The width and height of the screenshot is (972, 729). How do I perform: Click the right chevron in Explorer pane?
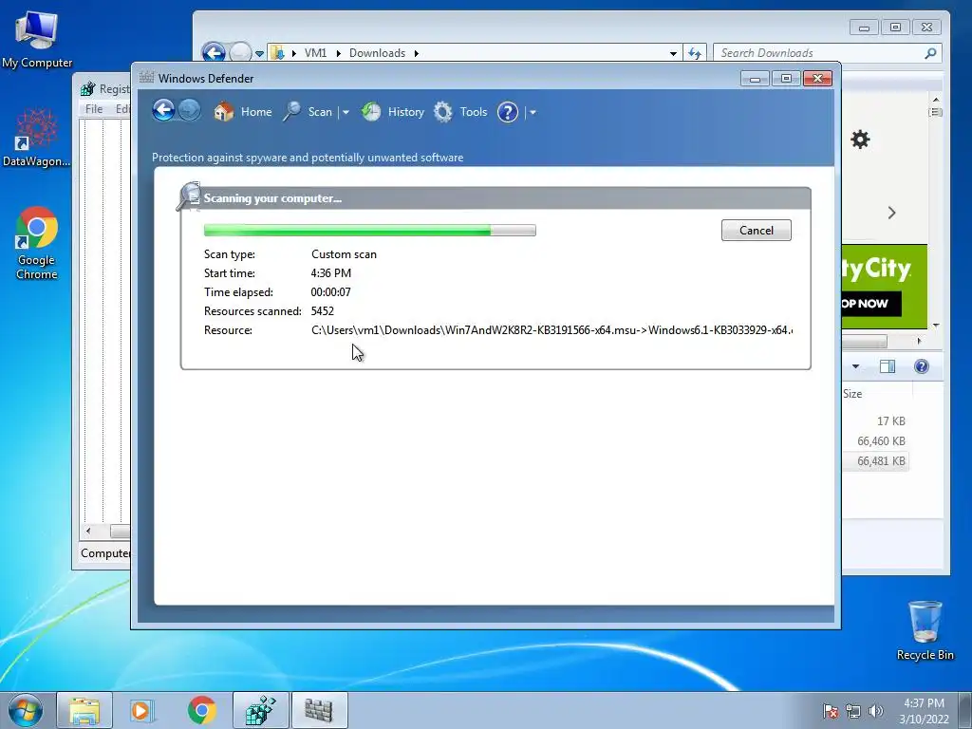[x=891, y=213]
